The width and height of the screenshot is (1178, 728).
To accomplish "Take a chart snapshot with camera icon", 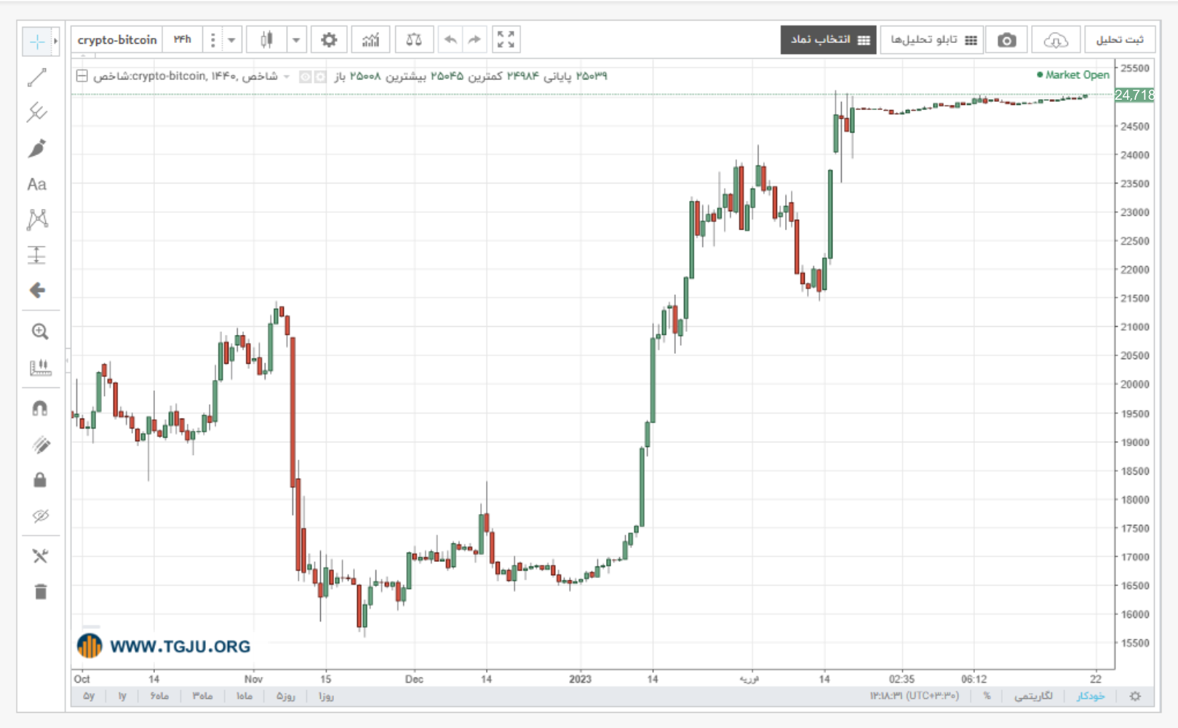I will click(x=1006, y=40).
